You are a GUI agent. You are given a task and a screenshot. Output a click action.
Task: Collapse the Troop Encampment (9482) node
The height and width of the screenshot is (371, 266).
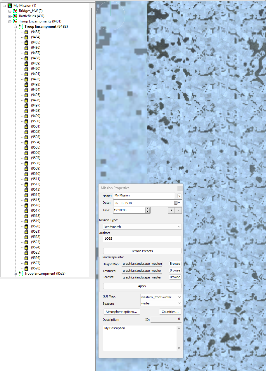click(x=15, y=27)
